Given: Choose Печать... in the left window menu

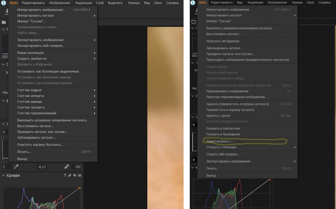Looking at the screenshot, I should point(54,152).
